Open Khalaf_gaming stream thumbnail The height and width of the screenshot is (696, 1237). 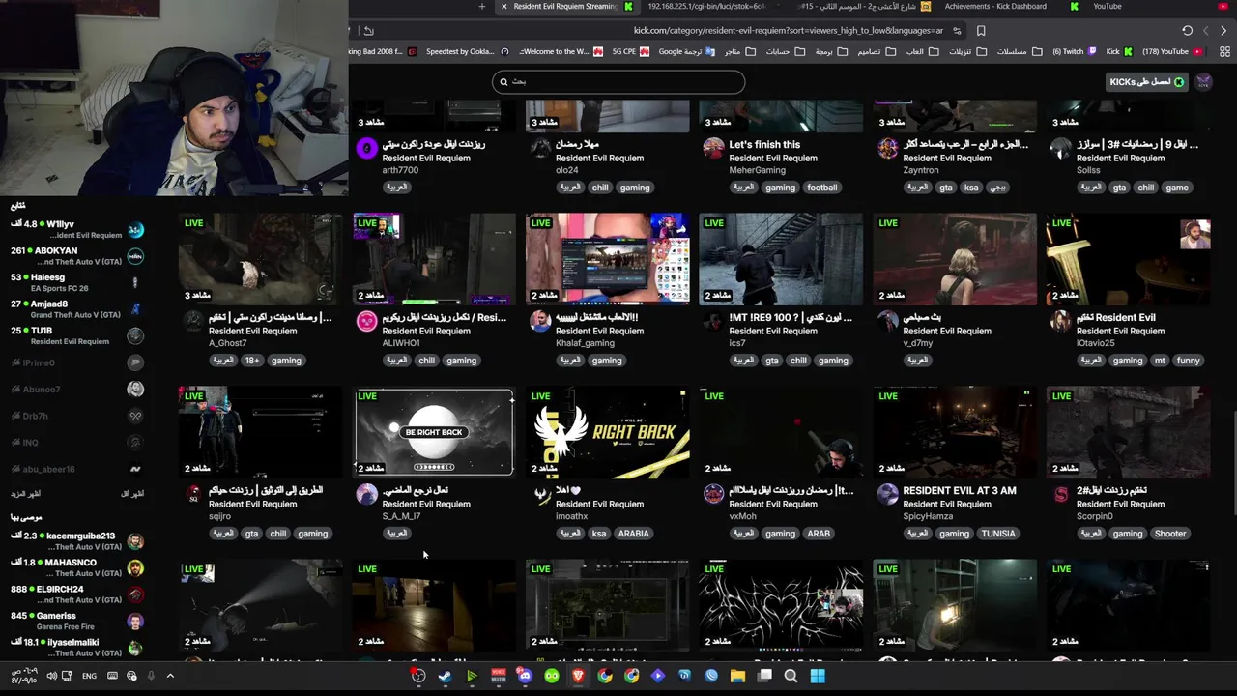608,259
